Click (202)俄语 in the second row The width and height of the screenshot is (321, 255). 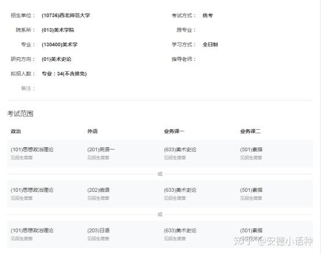99,190
